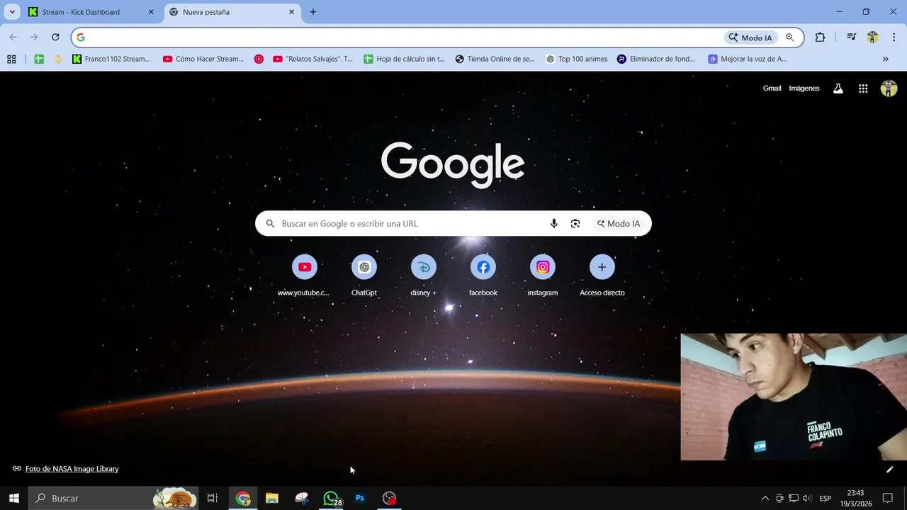Viewport: 907px width, 510px height.
Task: Open the apps grid in the bookmarks bar
Action: (11, 59)
